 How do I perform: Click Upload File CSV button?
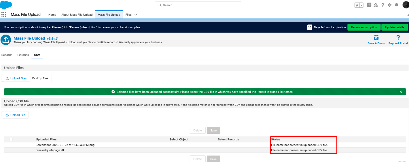pos(15,115)
